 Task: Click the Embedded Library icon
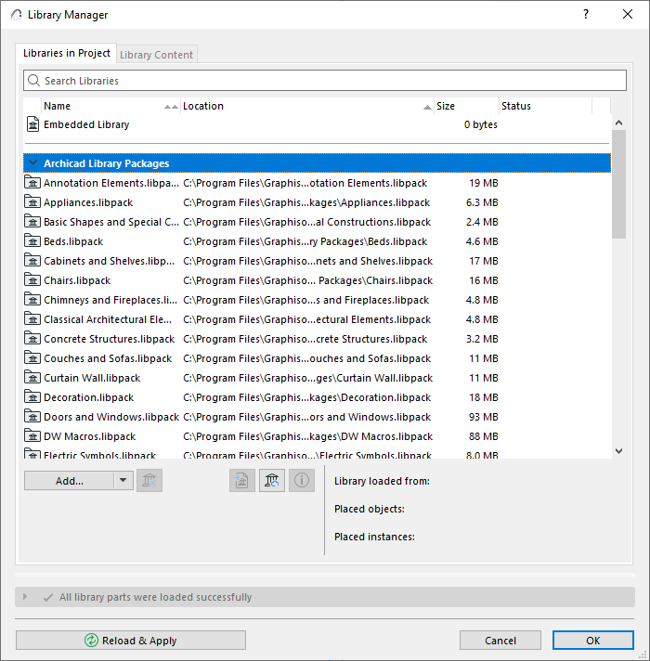[x=32, y=124]
